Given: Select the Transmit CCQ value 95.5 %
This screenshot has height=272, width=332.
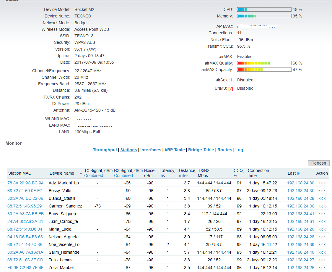Looking at the screenshot, I should [243, 46].
